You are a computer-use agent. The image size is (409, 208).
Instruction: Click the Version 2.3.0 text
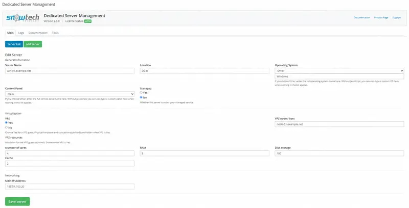pos(52,21)
